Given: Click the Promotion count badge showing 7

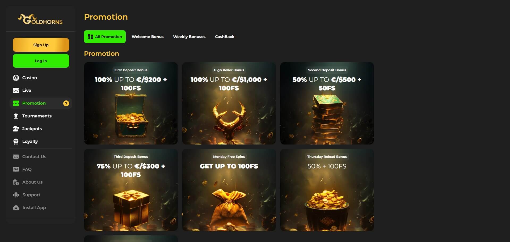Looking at the screenshot, I should [66, 103].
